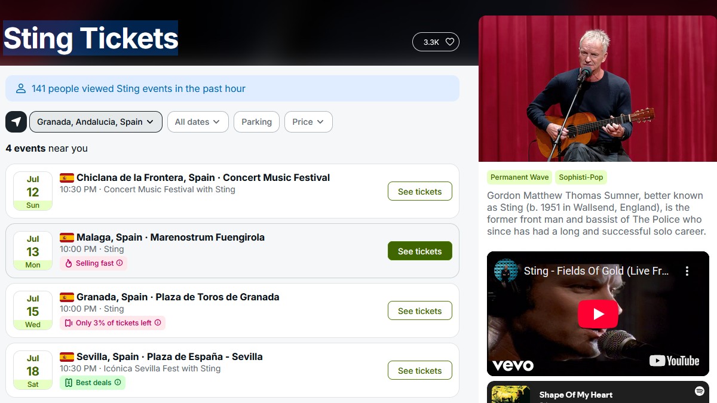Click info icon next to Only 3% left
The image size is (717, 403).
(158, 323)
